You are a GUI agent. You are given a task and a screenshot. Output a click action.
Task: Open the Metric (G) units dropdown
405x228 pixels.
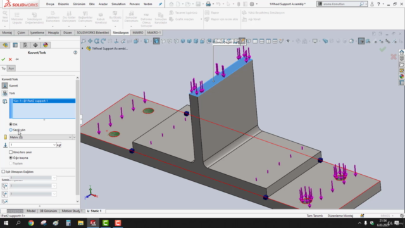click(40, 137)
